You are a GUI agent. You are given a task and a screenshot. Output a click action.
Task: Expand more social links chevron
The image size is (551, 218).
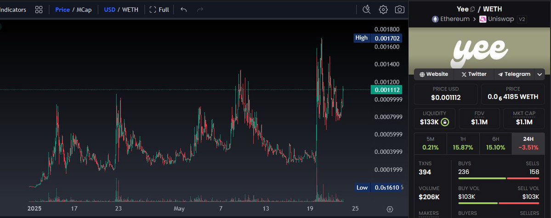click(540, 74)
